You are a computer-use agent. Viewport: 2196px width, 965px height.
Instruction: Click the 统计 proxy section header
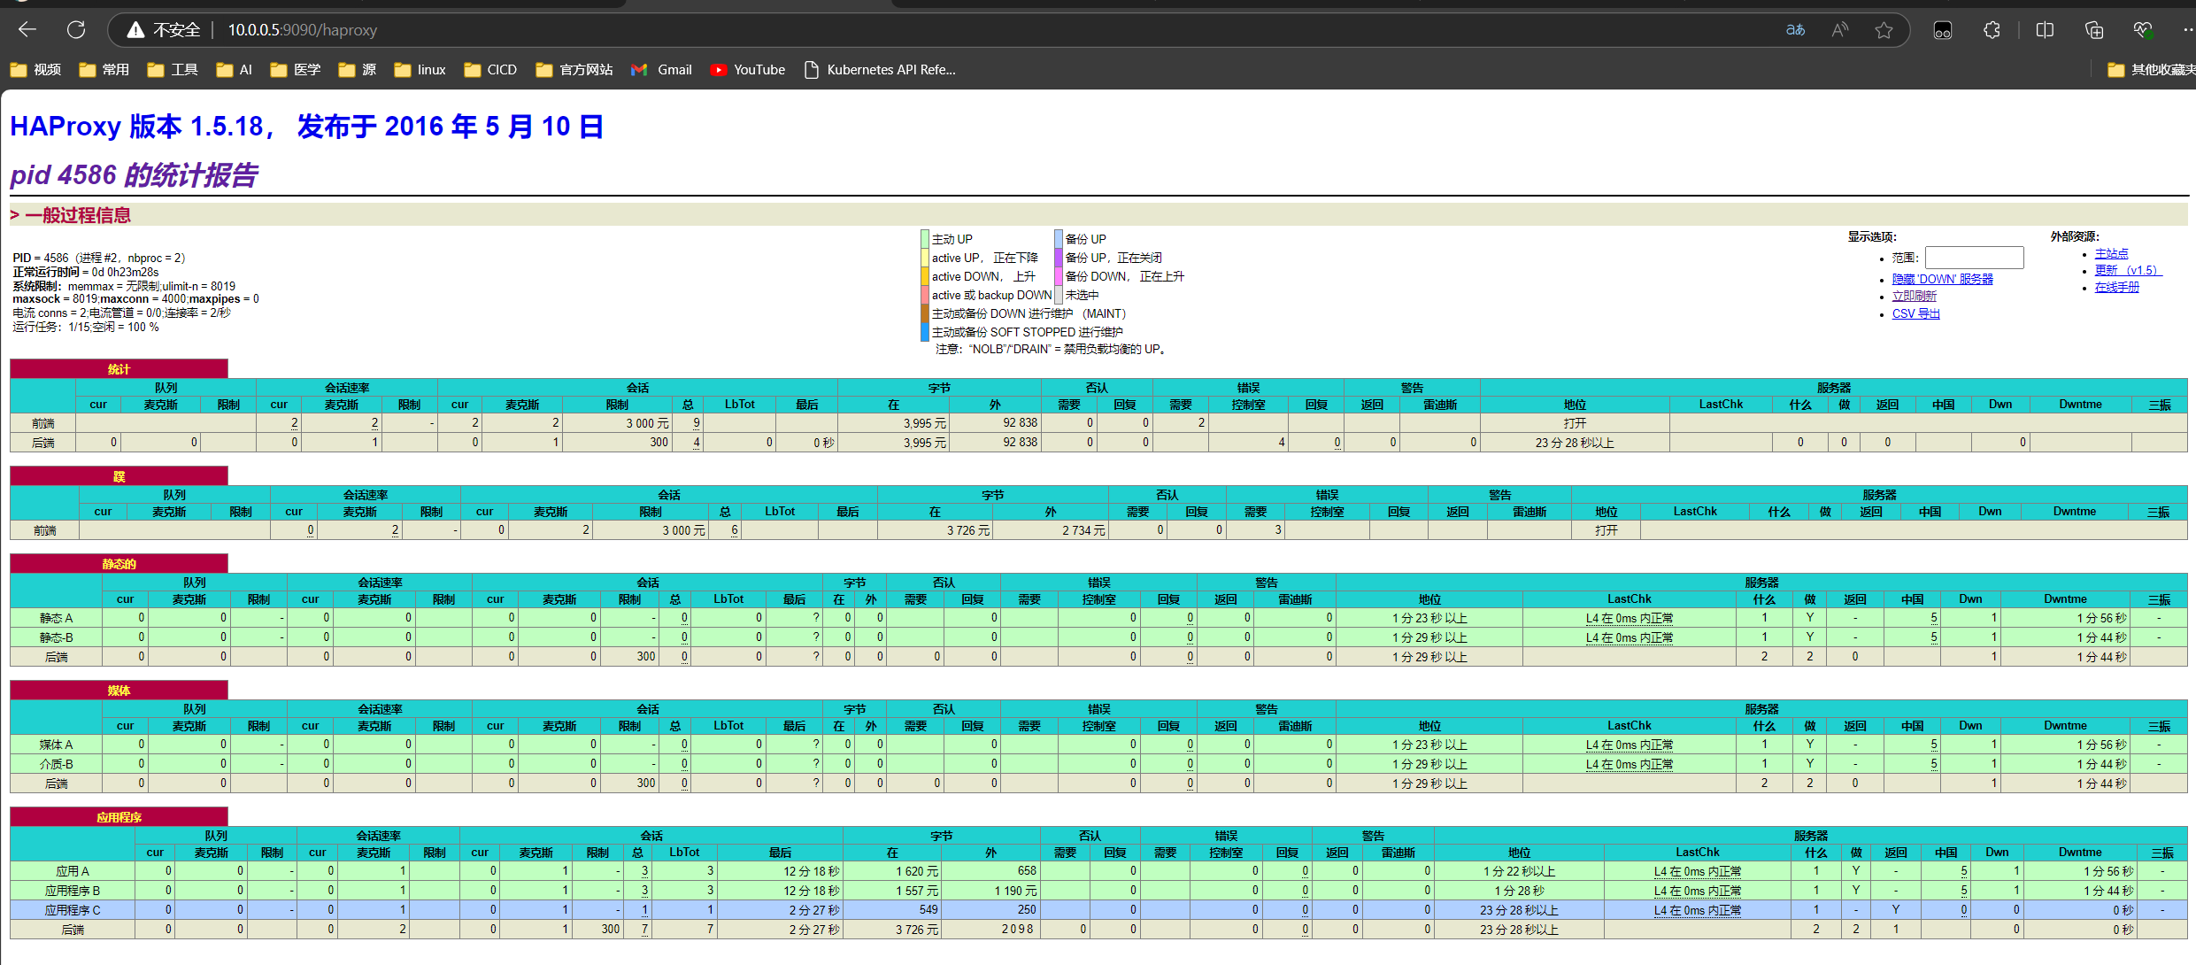[x=119, y=369]
